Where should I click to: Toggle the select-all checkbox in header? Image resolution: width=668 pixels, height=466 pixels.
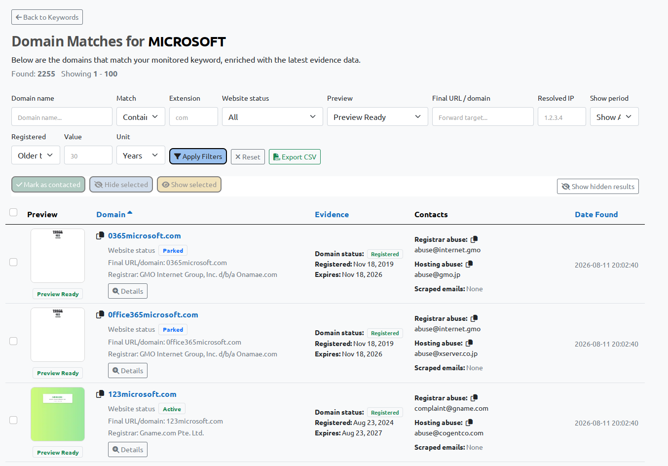(x=13, y=212)
